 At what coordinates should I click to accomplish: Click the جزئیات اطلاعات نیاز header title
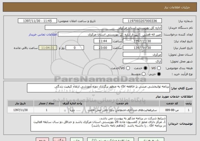[177, 7]
